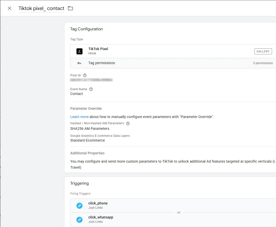
Task: Open the click_phone trigger
Action: 173,205
